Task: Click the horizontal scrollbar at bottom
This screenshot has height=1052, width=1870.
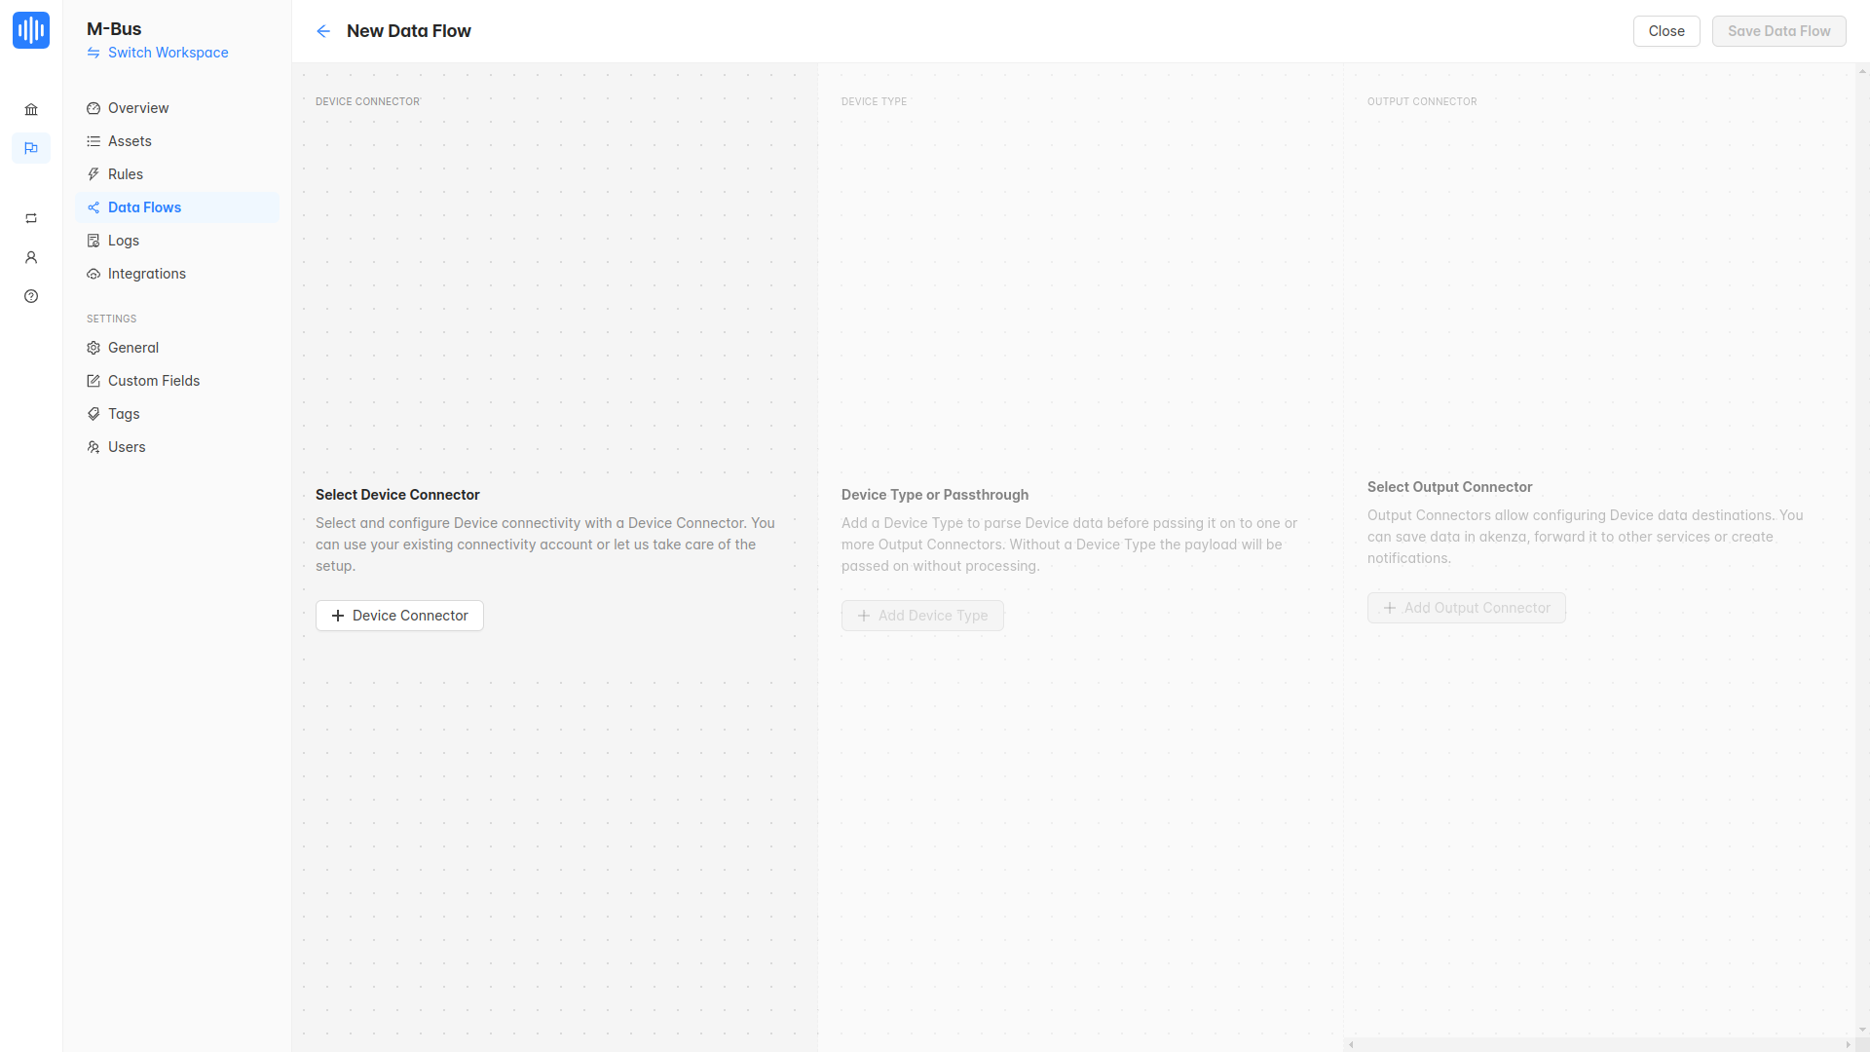Action: pyautogui.click(x=1598, y=1044)
